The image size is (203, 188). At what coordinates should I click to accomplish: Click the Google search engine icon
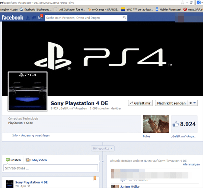199,3
